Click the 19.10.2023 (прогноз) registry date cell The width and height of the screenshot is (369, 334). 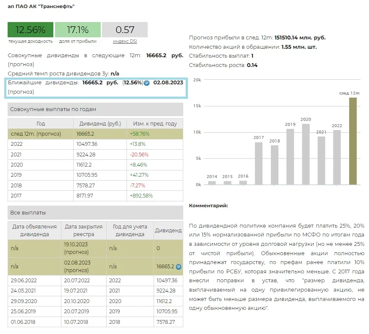click(x=83, y=248)
